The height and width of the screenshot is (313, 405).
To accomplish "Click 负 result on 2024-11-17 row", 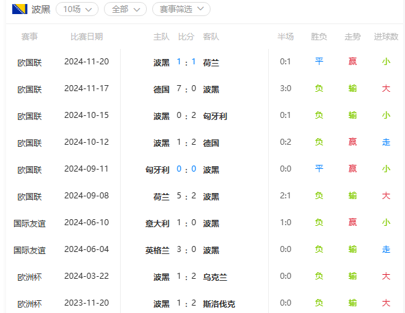I will (319, 88).
